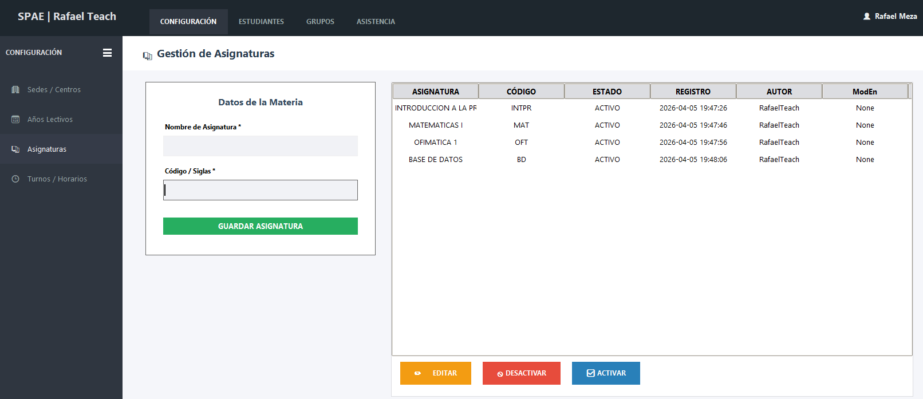The width and height of the screenshot is (923, 399).
Task: Select the Base de Datos table row
Action: [436, 160]
